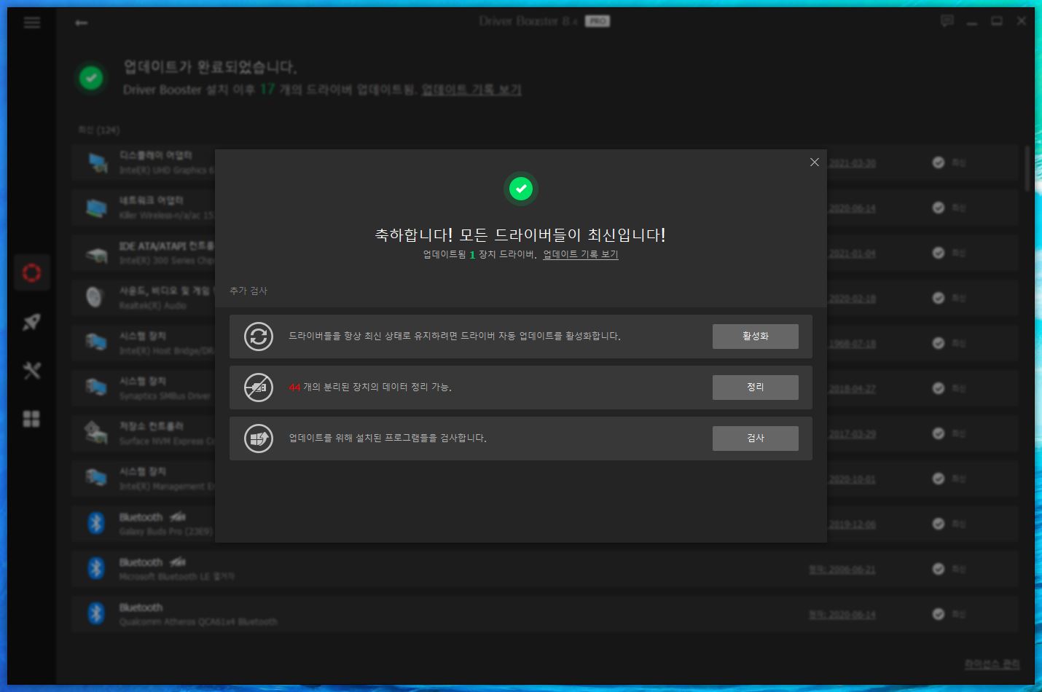This screenshot has width=1042, height=692.
Task: Click the 라이선스 관리 link at bottom right
Action: tap(992, 664)
